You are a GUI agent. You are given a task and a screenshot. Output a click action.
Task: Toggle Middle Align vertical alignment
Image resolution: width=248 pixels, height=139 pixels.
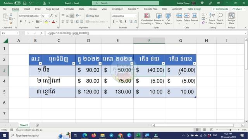click(x=67, y=16)
